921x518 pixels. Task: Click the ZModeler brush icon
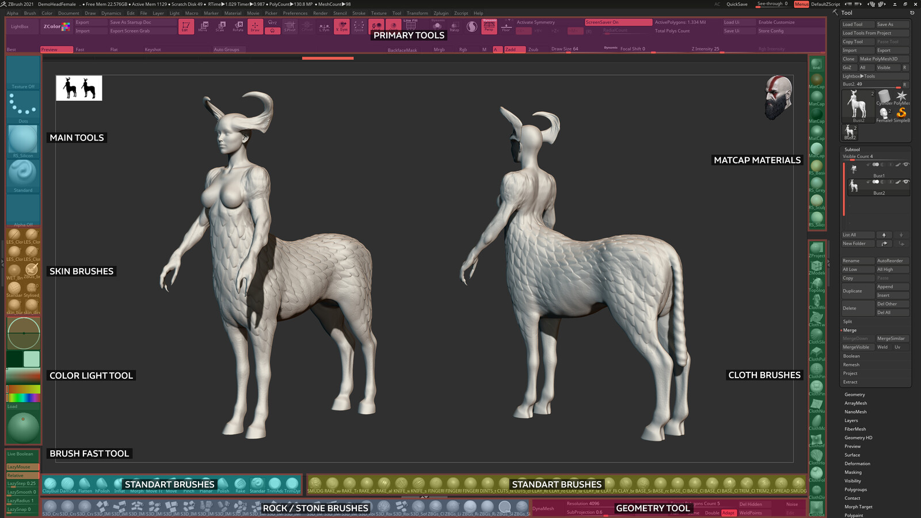(x=817, y=266)
